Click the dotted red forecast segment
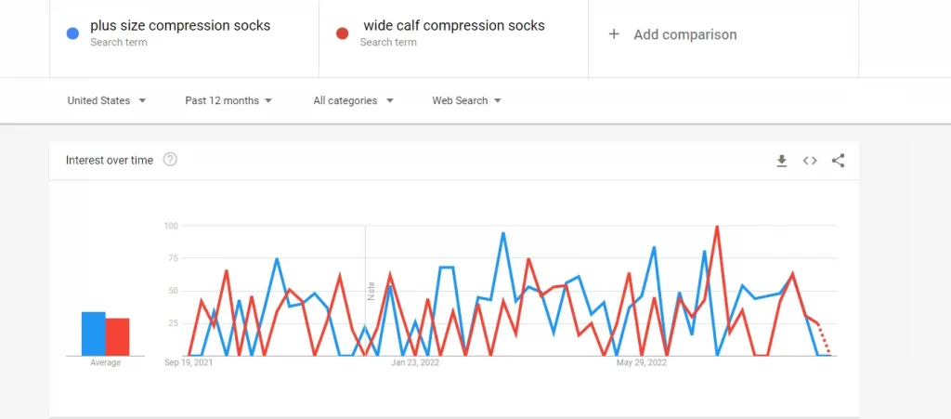 pos(824,338)
